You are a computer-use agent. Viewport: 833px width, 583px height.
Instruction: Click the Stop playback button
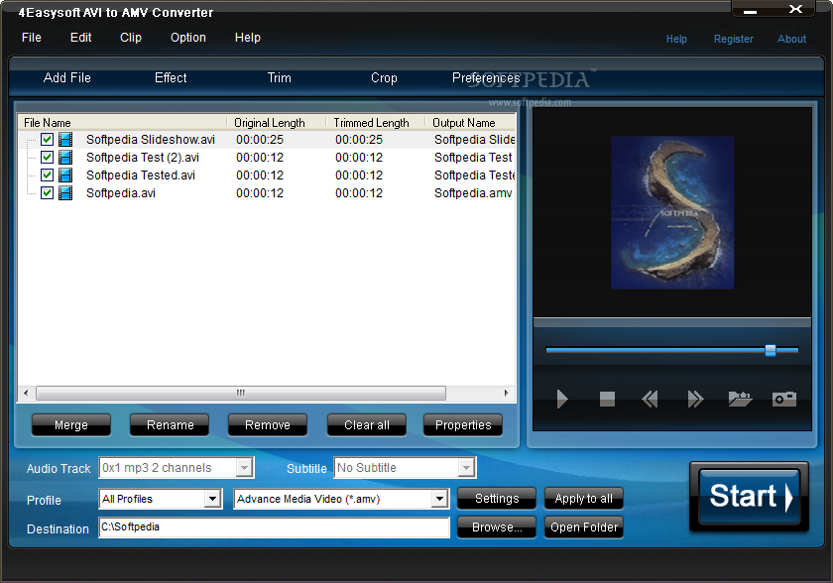(607, 399)
